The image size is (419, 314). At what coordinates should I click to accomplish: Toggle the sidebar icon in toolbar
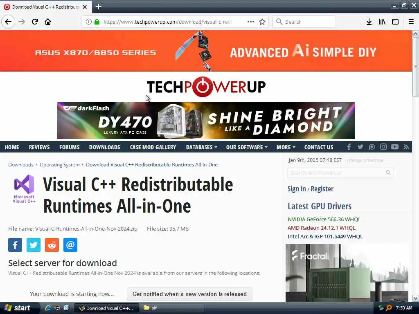395,22
